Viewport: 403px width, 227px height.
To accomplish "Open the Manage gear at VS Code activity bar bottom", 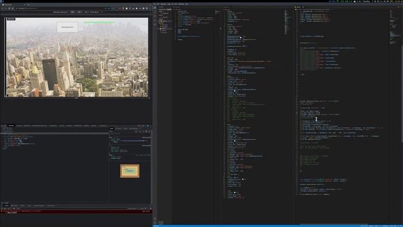I will click(x=155, y=223).
